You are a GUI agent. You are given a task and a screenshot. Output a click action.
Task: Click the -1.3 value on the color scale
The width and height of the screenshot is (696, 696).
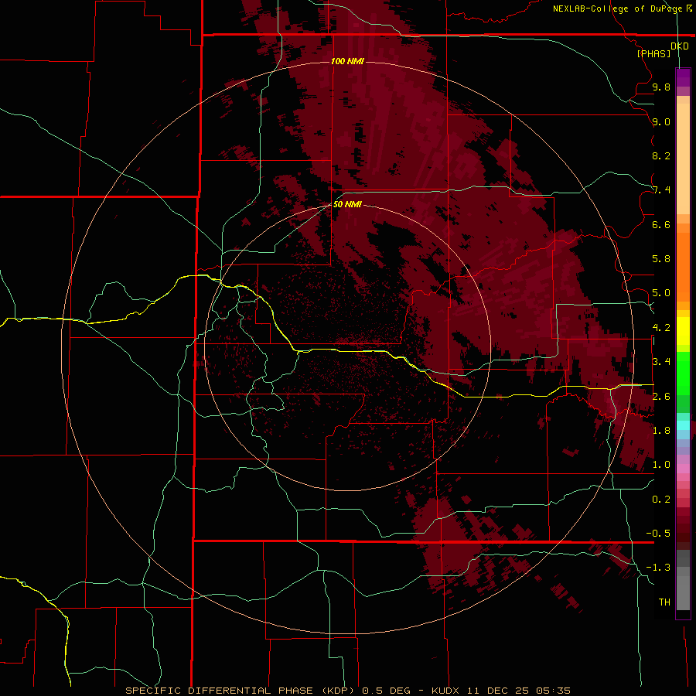click(658, 568)
